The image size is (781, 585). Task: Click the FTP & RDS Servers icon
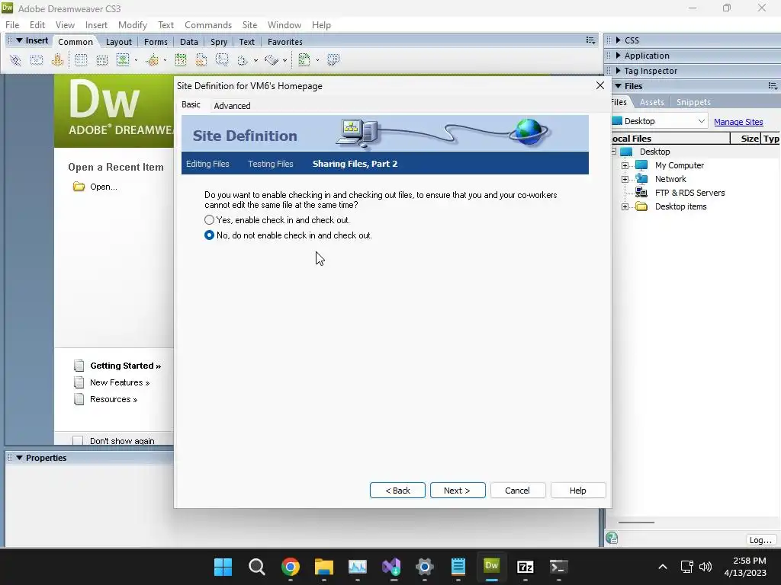[641, 193]
